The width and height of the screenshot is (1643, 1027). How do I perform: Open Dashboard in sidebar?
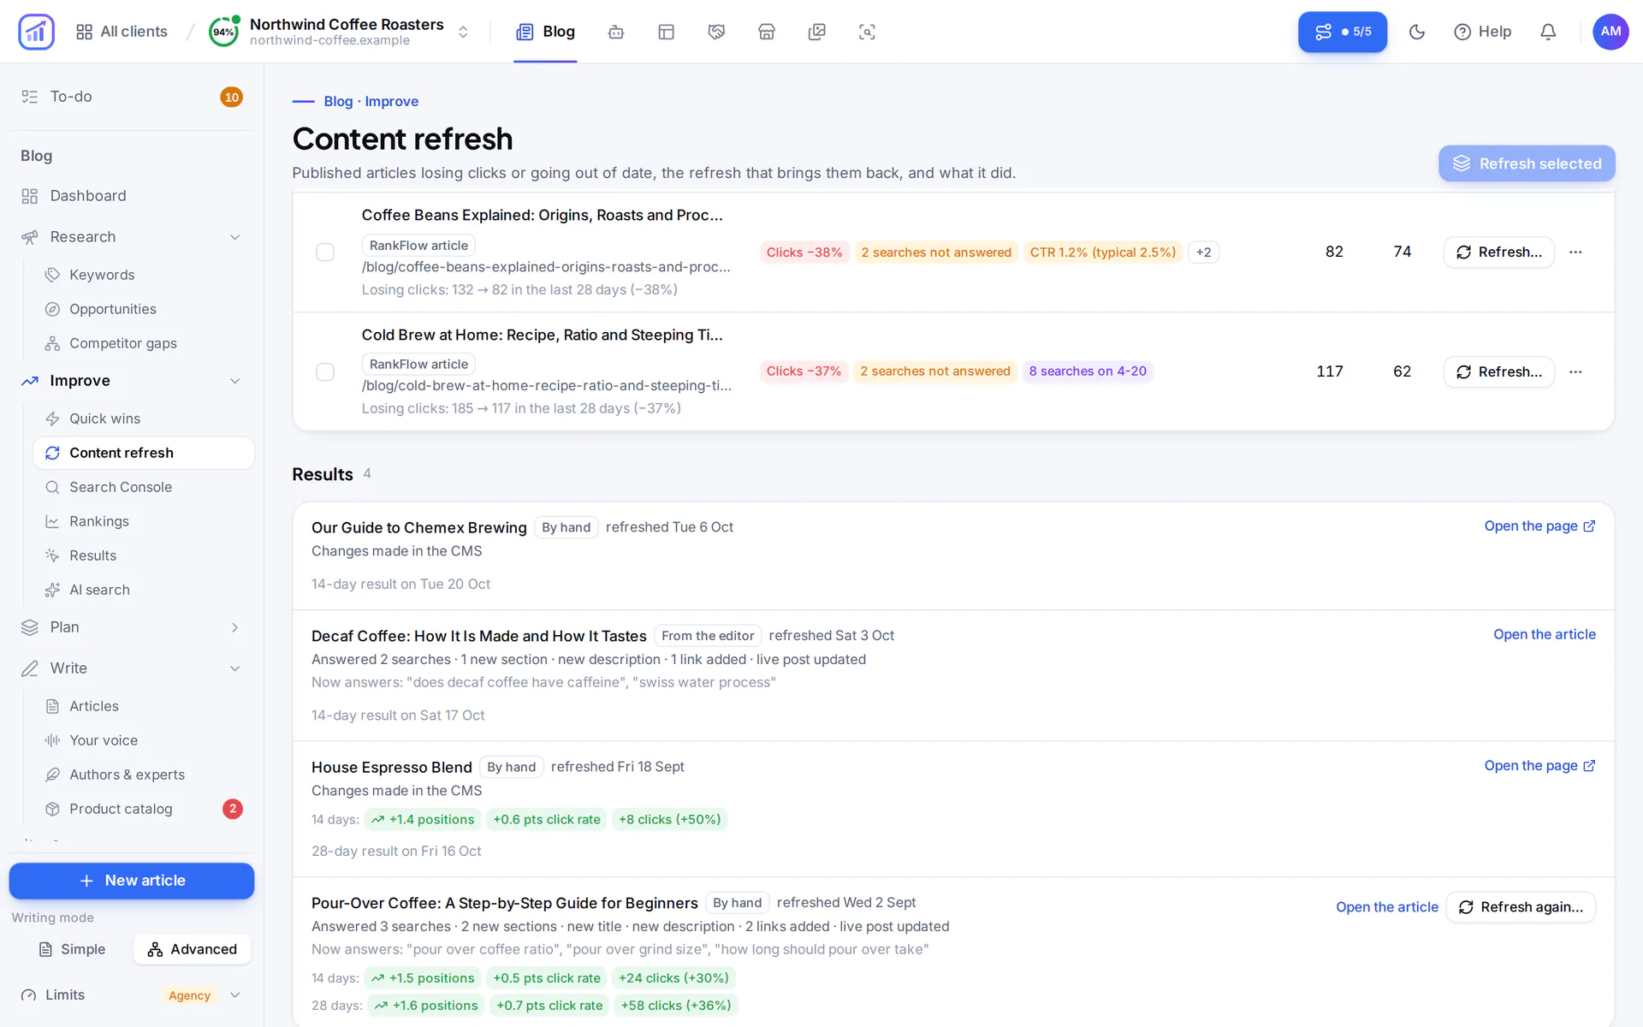pos(132,196)
